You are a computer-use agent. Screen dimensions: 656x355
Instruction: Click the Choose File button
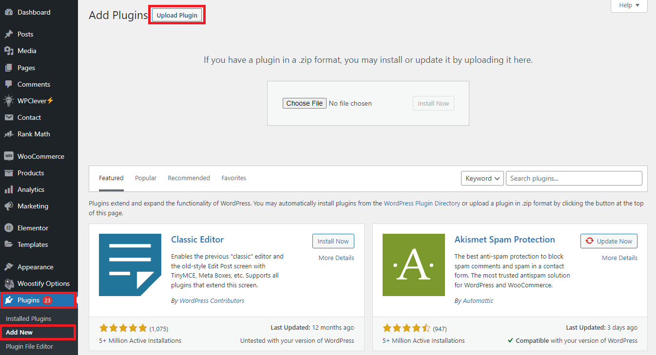point(305,103)
